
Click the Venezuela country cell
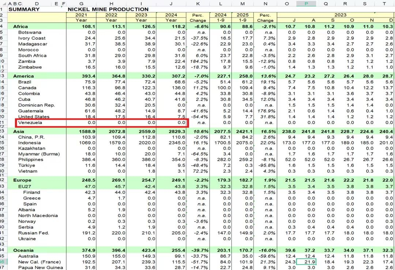tap(30, 123)
